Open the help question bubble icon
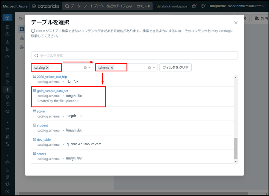The image size is (269, 196). (203, 6)
